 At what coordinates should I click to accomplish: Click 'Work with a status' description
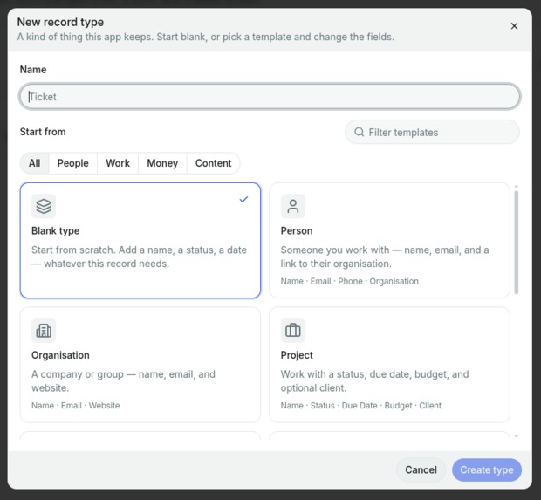tap(374, 381)
